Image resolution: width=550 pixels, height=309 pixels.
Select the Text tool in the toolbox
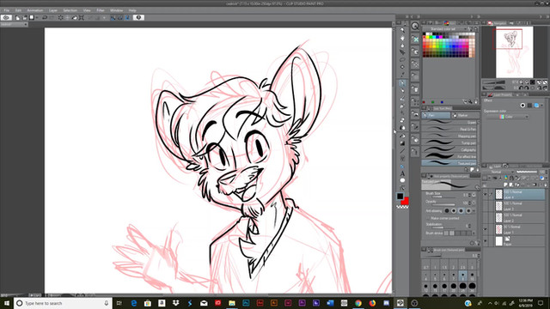402,173
